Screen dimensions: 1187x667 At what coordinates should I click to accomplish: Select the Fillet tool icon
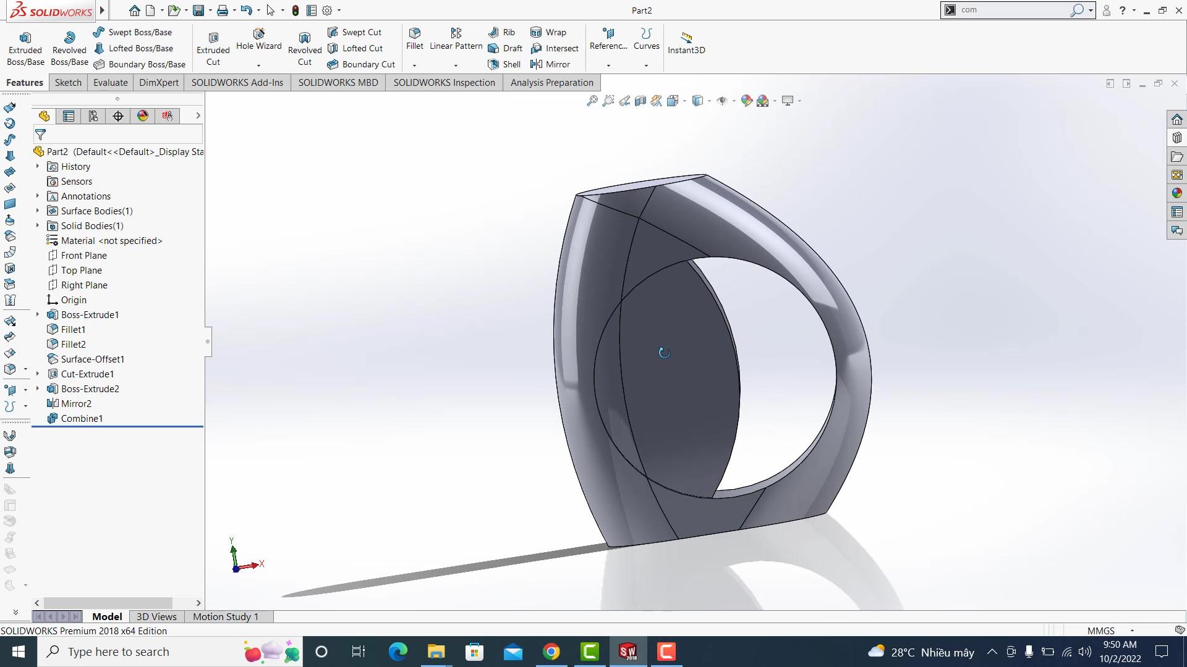[415, 33]
